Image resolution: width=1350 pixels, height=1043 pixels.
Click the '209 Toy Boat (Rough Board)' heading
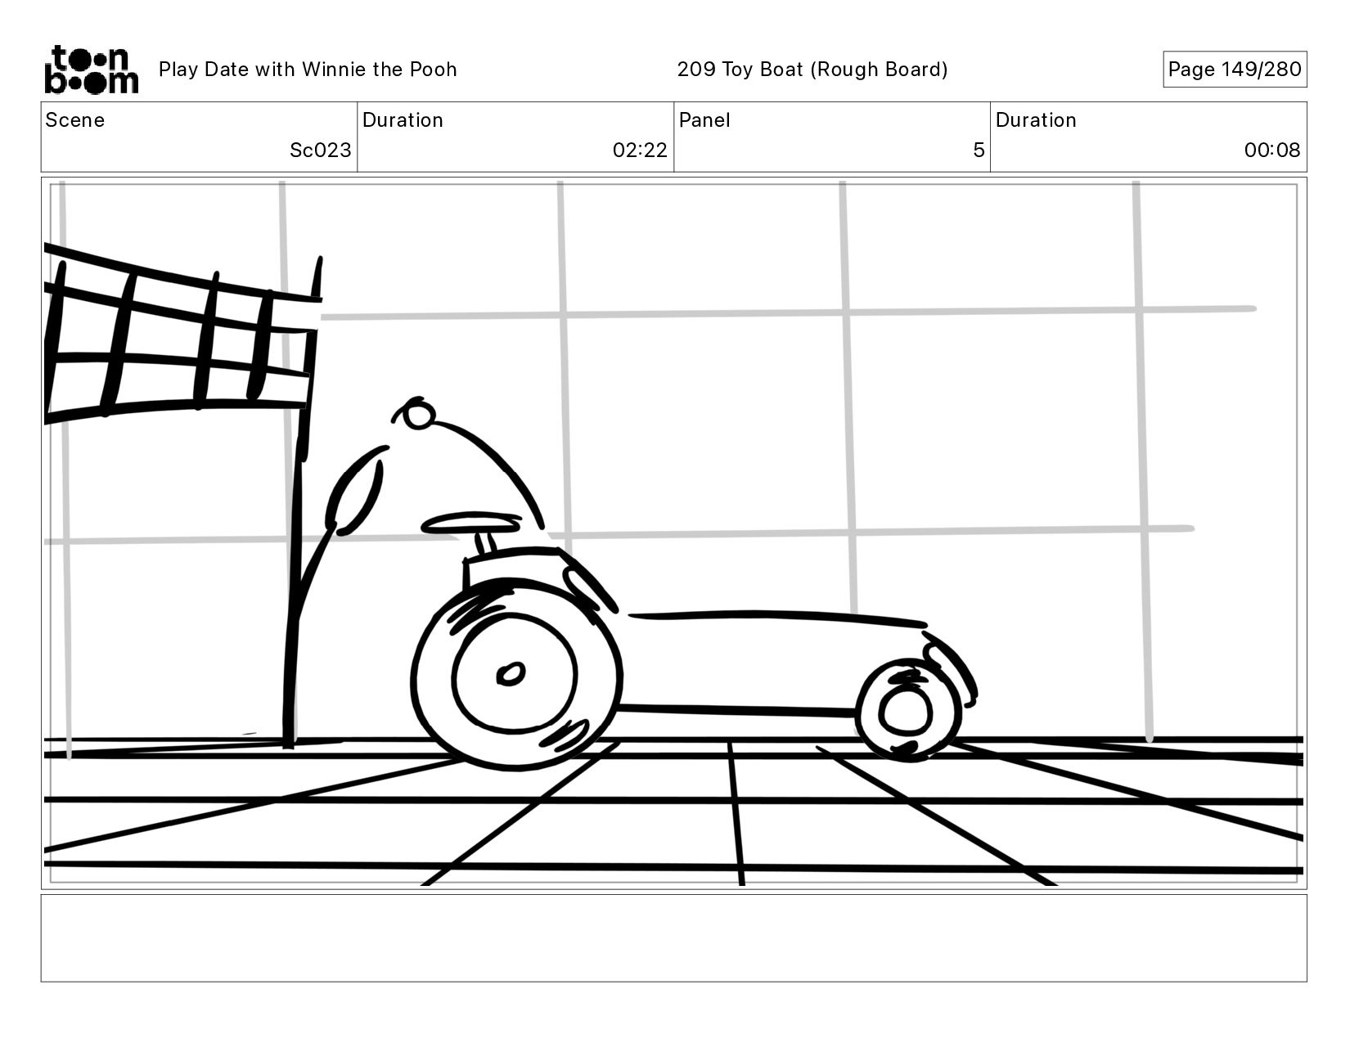(x=812, y=70)
